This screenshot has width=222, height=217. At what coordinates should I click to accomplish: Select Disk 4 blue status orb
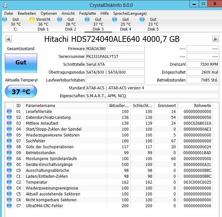click(x=115, y=19)
